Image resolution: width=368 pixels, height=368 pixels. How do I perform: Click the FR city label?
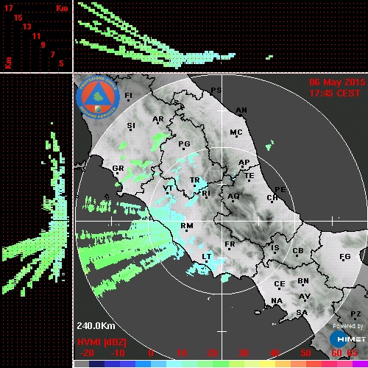pos(230,244)
